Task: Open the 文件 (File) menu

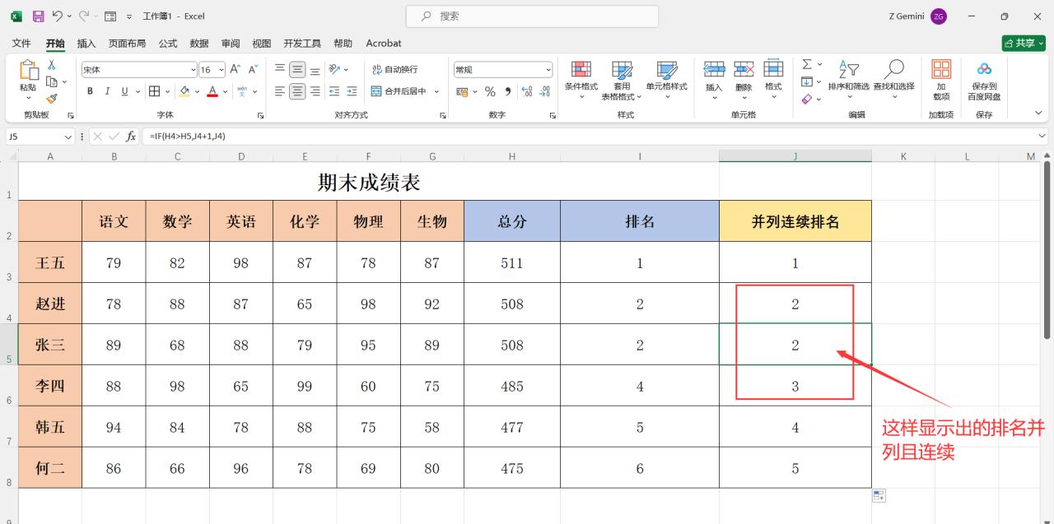Action: 21,43
